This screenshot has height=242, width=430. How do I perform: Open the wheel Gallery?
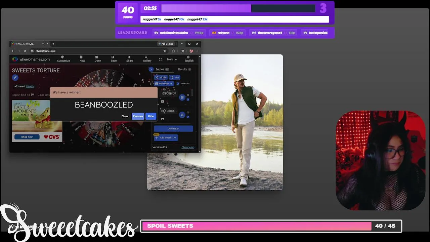147,59
